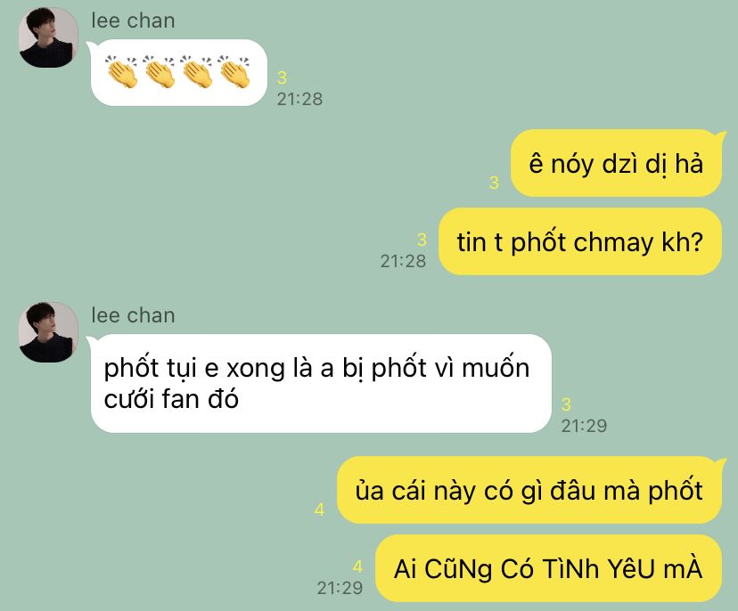
Task: Tap the 21:29 timestamp beside the cưới fan message
Action: point(584,426)
